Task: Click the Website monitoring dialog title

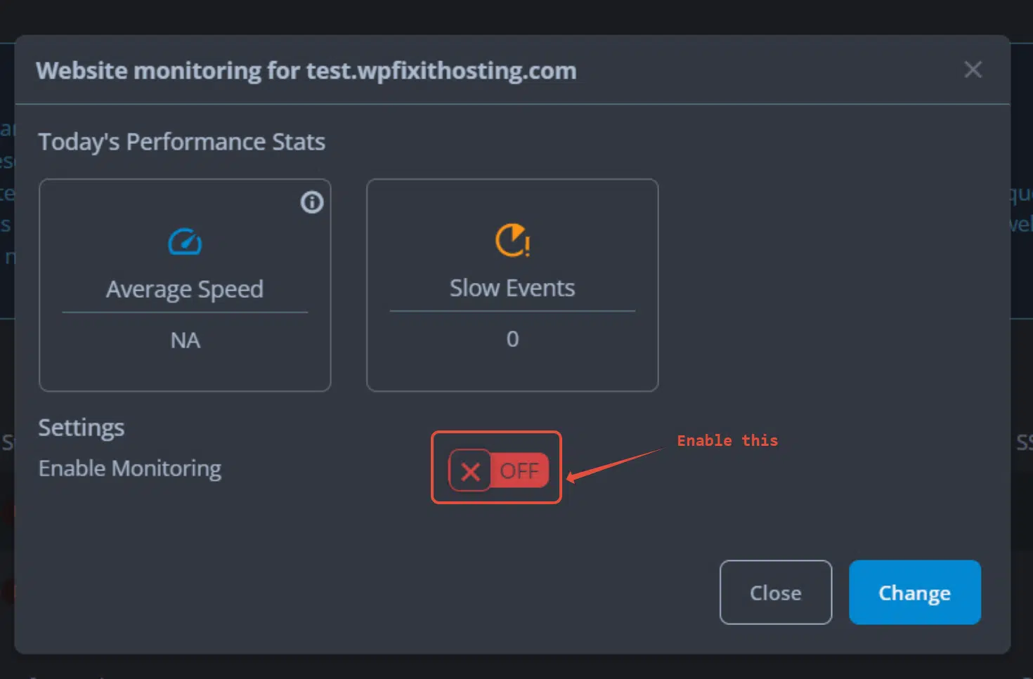Action: (306, 71)
